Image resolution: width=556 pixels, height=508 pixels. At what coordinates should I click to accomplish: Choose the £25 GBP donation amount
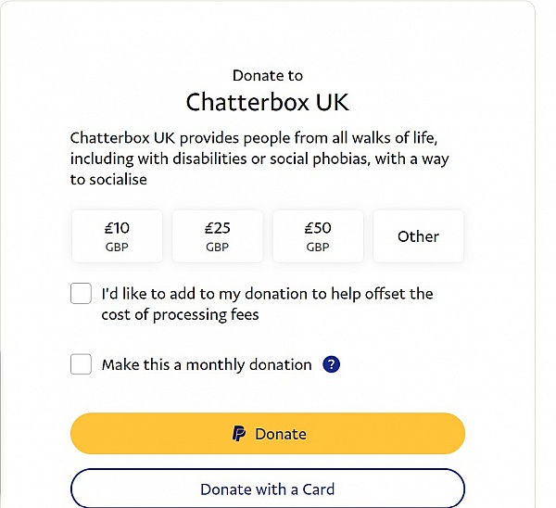click(x=218, y=236)
